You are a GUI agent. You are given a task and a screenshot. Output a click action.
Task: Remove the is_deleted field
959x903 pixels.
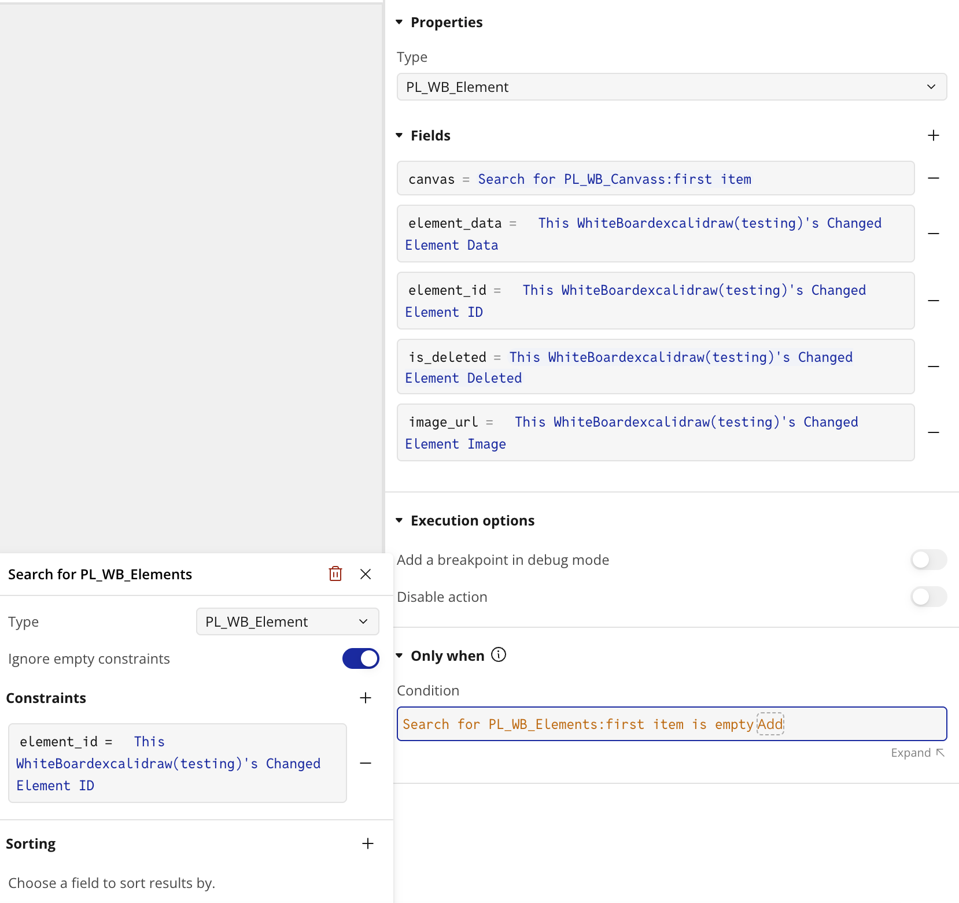tap(934, 367)
